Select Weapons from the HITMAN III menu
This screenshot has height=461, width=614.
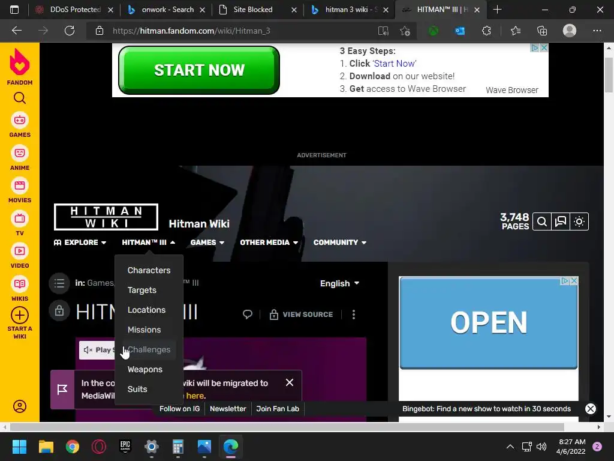[149, 369]
